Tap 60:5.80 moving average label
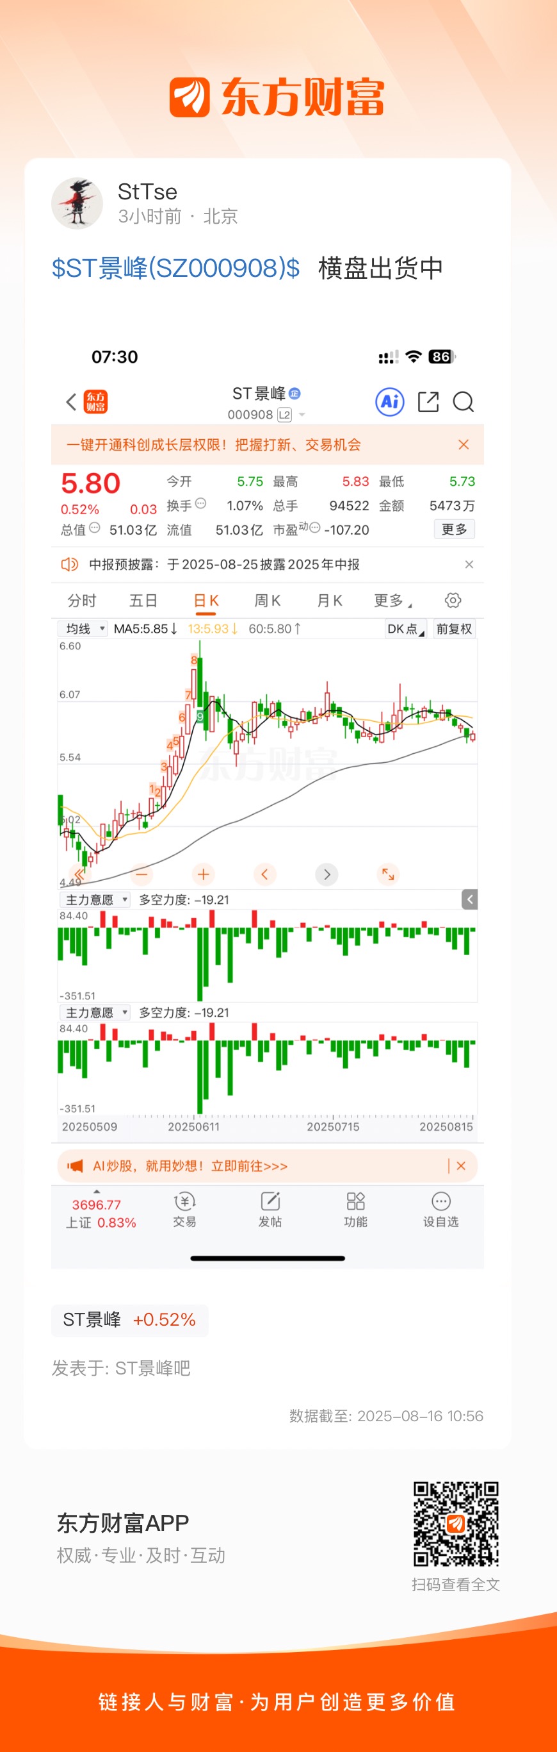The image size is (557, 1752). point(275,628)
